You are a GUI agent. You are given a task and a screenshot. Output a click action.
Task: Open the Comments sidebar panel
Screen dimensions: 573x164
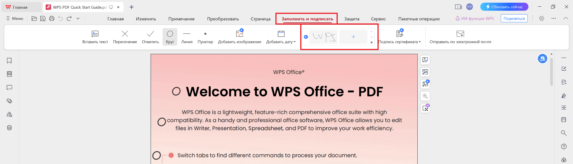pyautogui.click(x=9, y=87)
